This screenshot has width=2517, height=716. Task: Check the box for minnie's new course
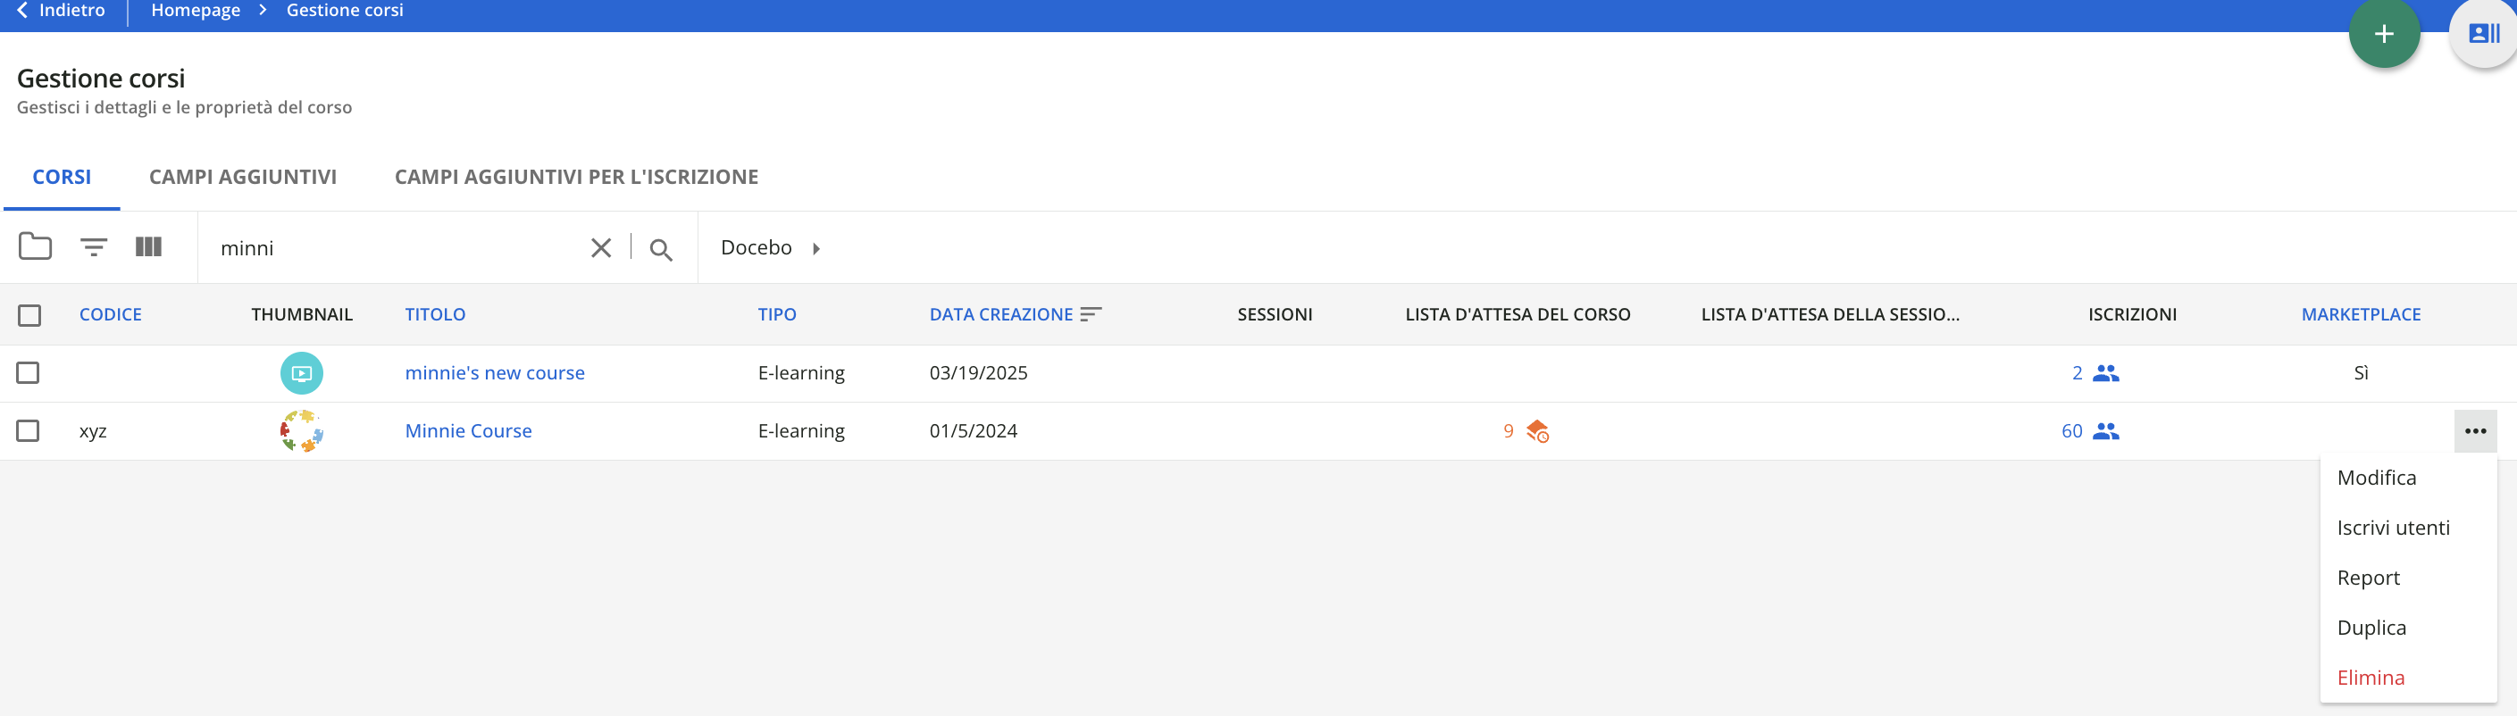coord(29,373)
